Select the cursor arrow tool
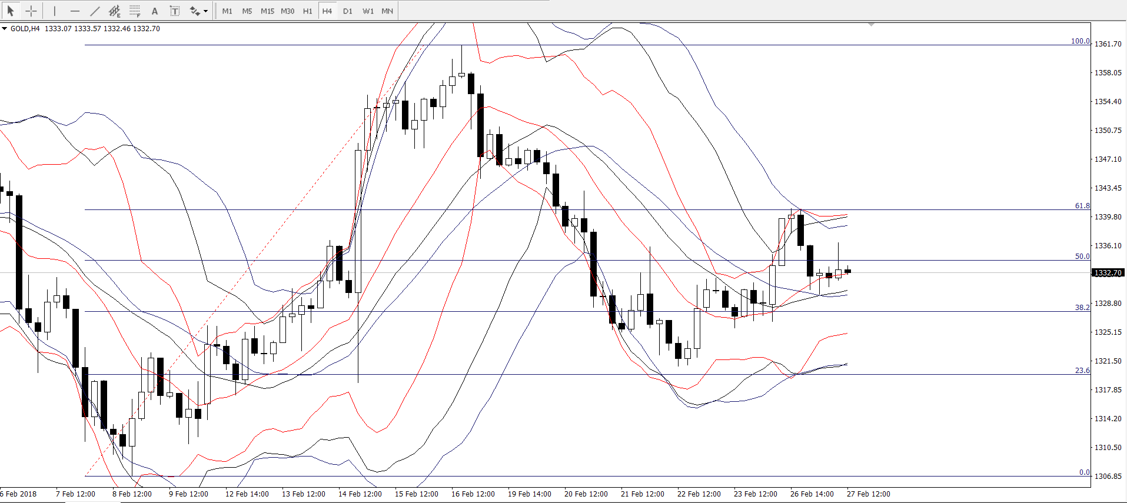The height and width of the screenshot is (503, 1127). 11,11
